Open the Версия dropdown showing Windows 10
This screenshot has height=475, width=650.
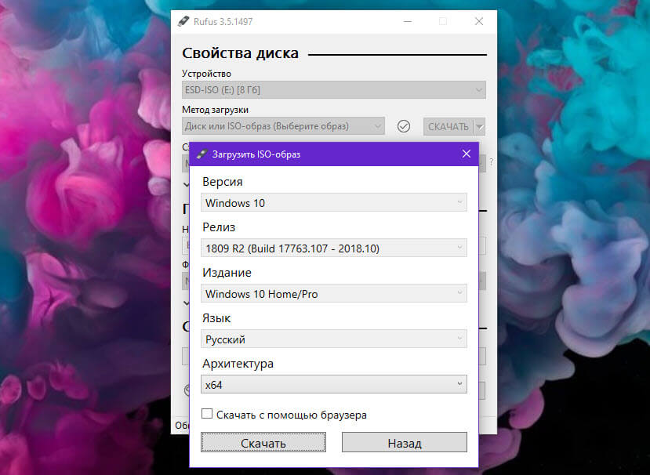point(334,203)
